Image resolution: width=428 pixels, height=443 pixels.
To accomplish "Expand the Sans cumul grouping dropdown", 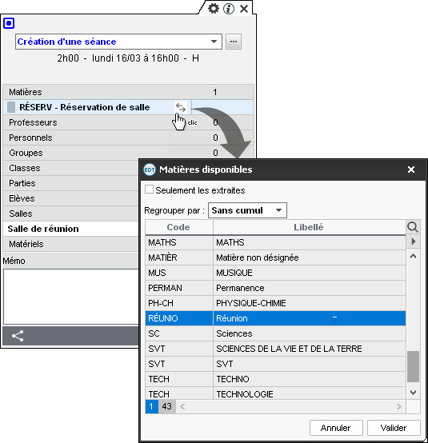I will click(x=247, y=210).
